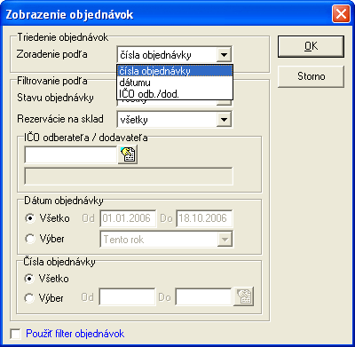
Task: Click the order number 'Od' field
Action: pos(127,296)
